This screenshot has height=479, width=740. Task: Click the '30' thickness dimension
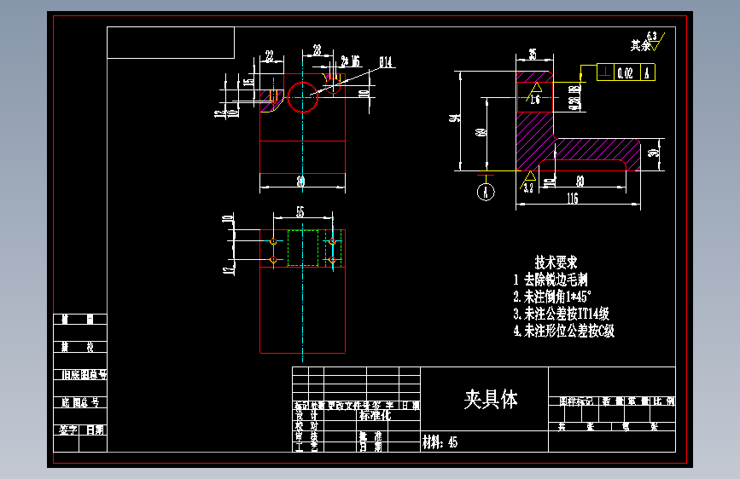652,153
